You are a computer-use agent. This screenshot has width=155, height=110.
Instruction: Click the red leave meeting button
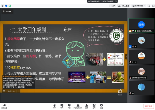point(149,106)
